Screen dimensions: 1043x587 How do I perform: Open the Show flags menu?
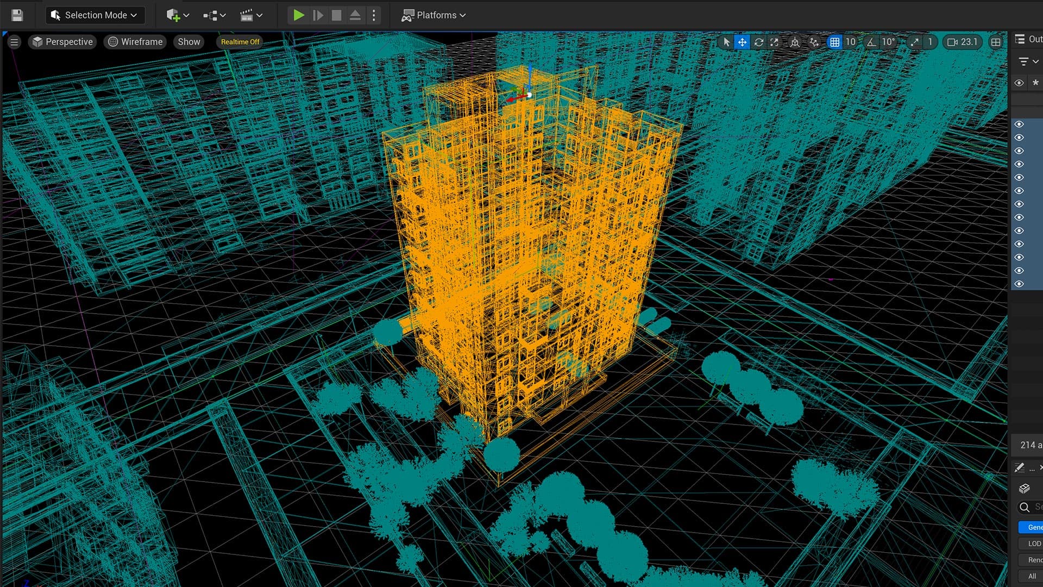click(189, 42)
